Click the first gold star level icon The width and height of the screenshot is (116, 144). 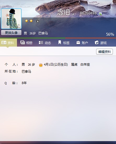[x=27, y=21]
